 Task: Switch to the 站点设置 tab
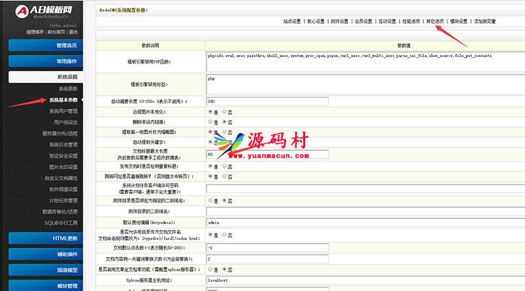coord(292,21)
